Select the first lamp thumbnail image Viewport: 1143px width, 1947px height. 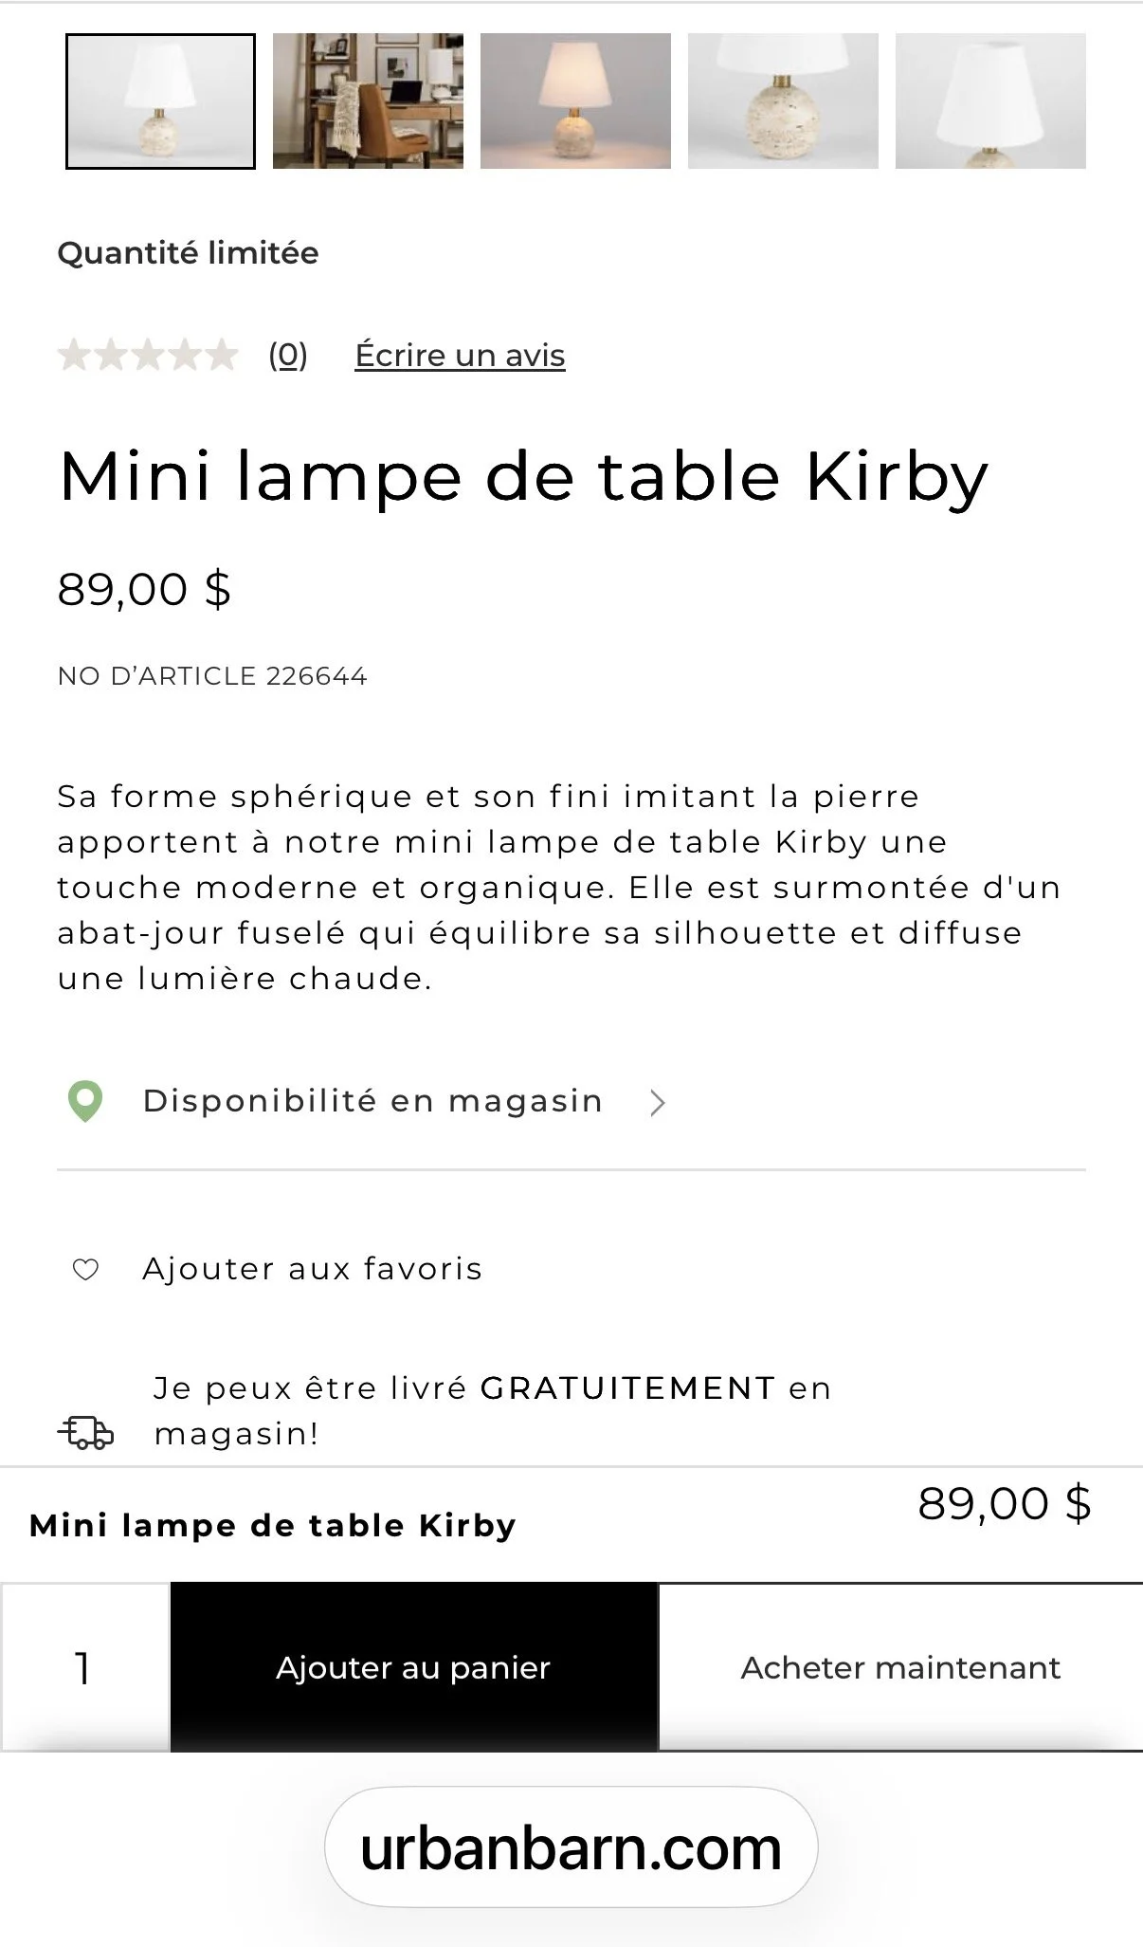(x=160, y=101)
